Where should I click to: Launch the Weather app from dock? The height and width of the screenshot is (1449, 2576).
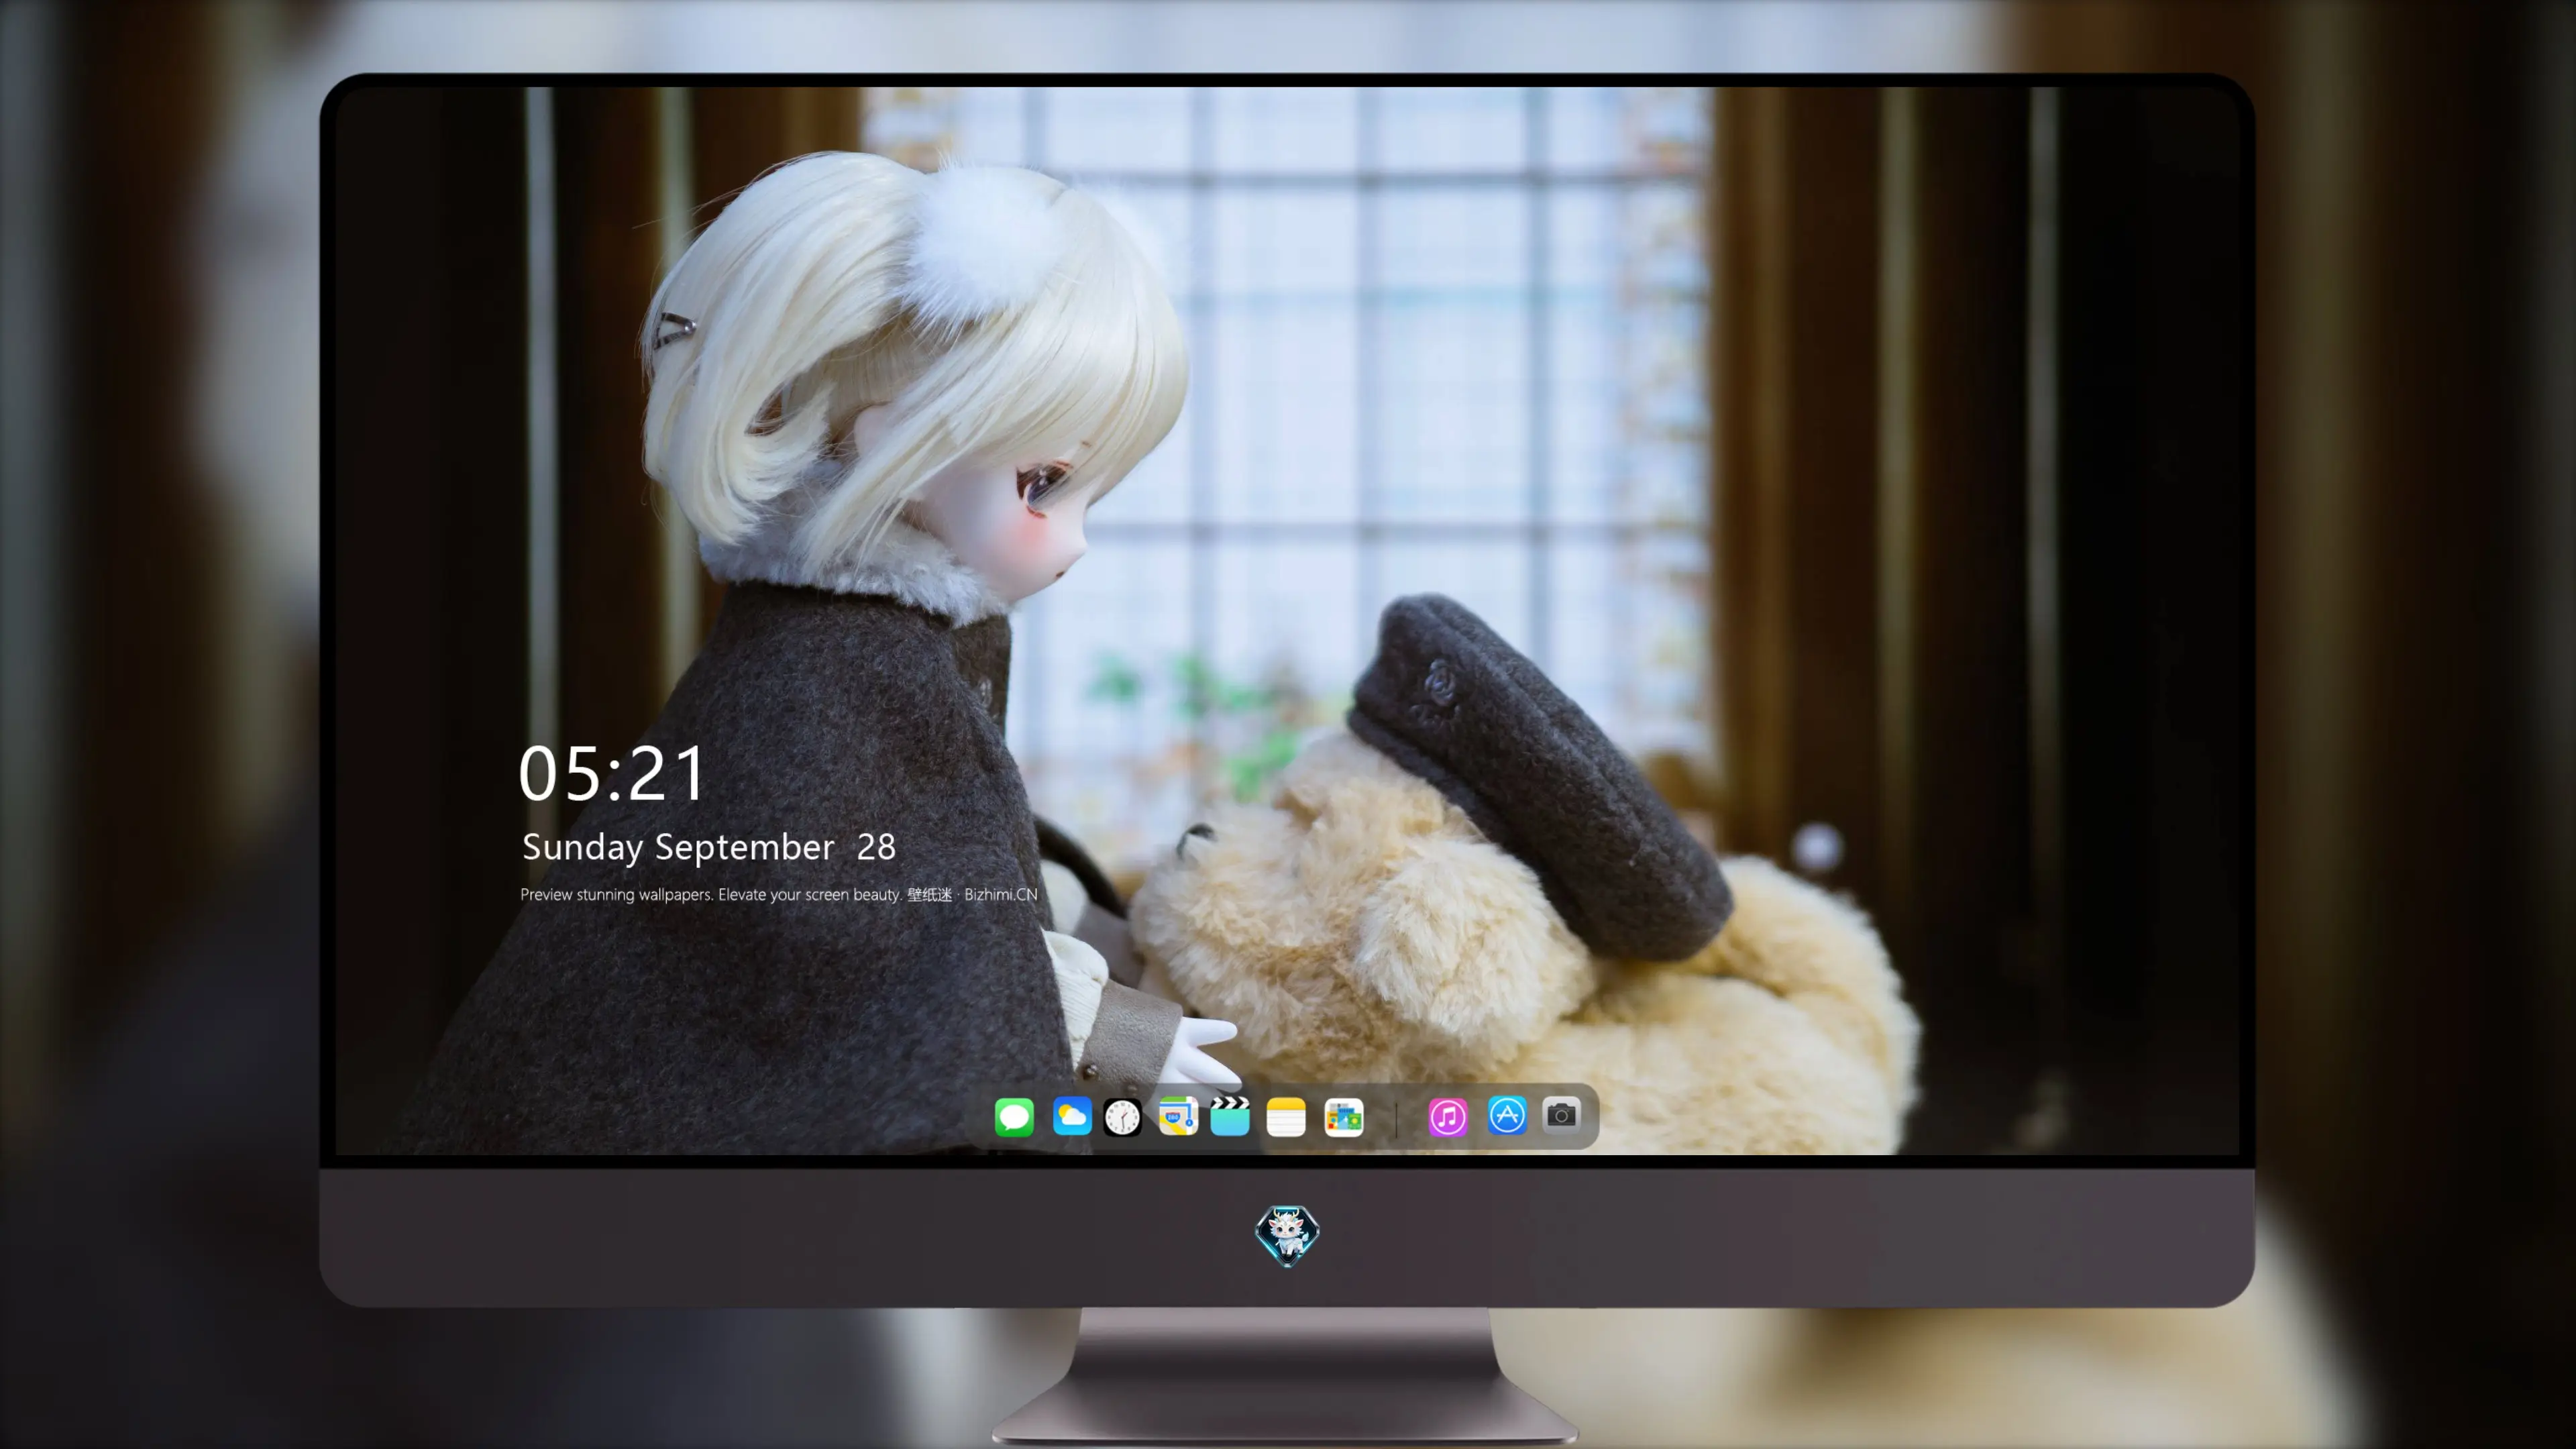coord(1072,1117)
